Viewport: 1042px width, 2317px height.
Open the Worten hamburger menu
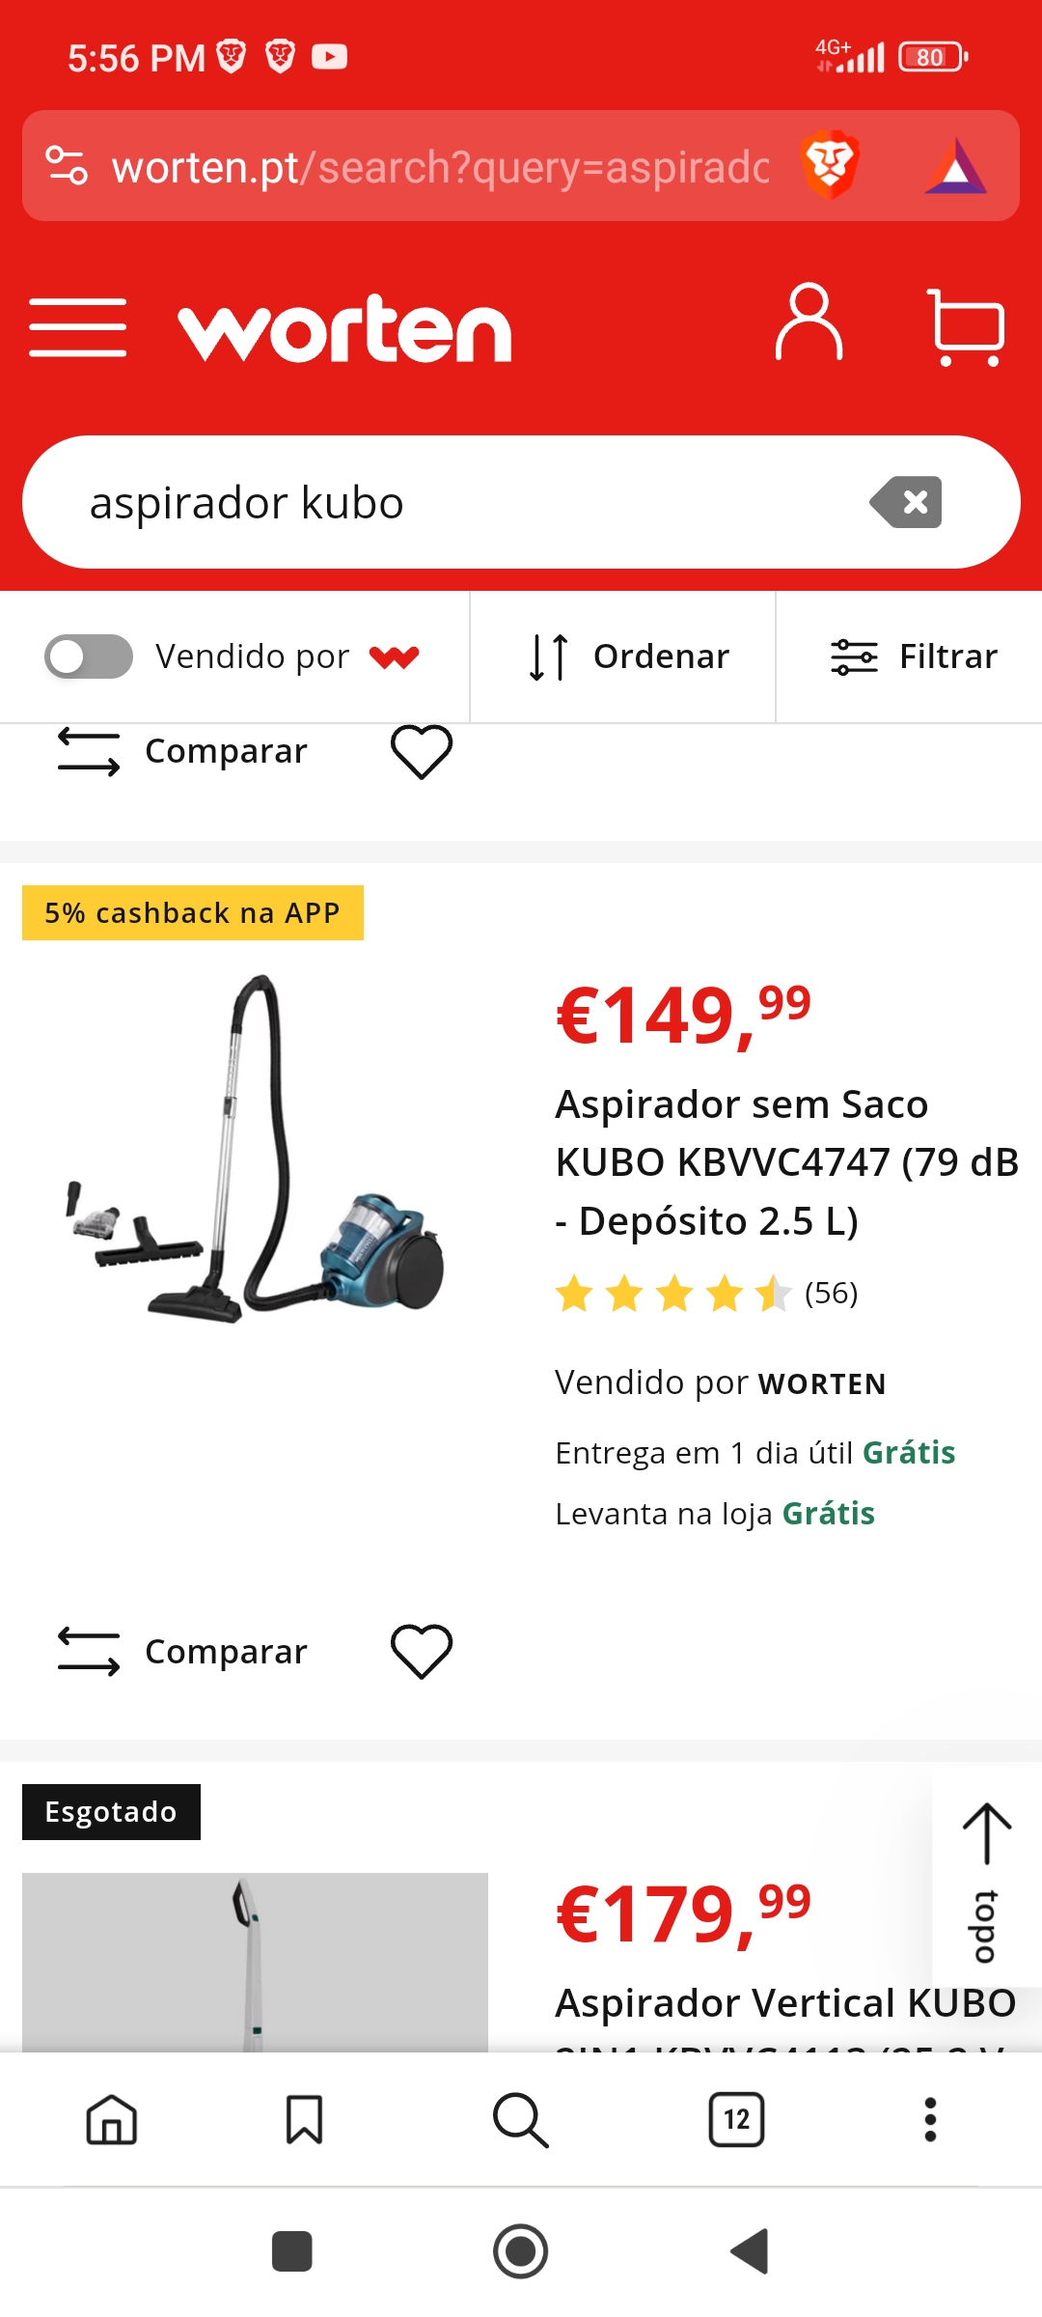pos(78,327)
